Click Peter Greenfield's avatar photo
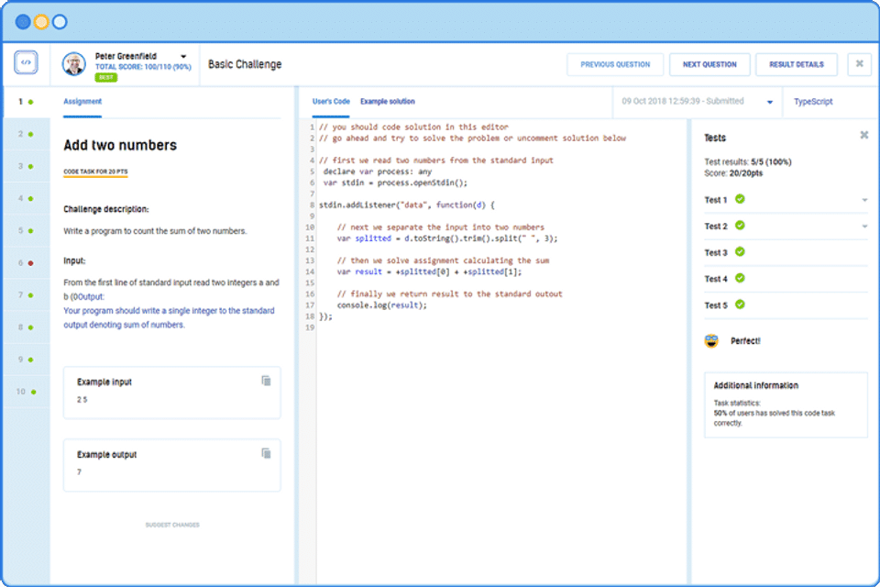Viewport: 880px width, 587px height. [73, 64]
